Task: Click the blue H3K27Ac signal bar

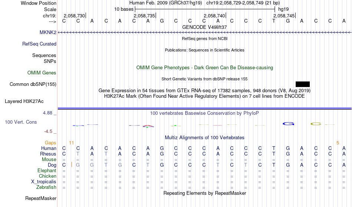Action: [205, 108]
